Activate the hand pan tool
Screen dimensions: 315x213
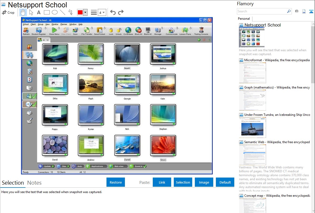pyautogui.click(x=23, y=12)
